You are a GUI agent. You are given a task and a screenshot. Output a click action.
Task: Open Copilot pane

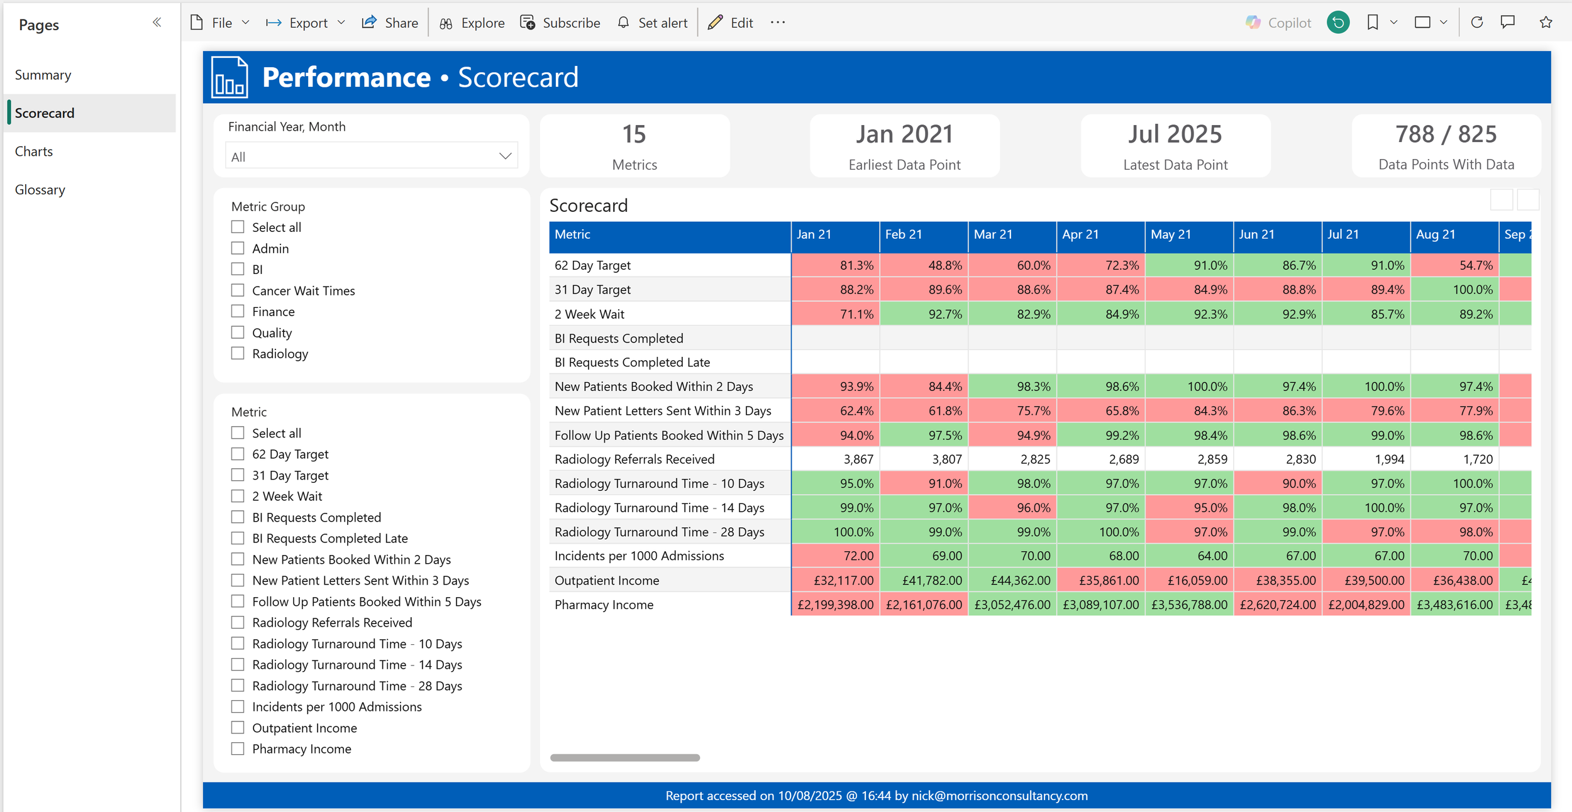(x=1278, y=23)
